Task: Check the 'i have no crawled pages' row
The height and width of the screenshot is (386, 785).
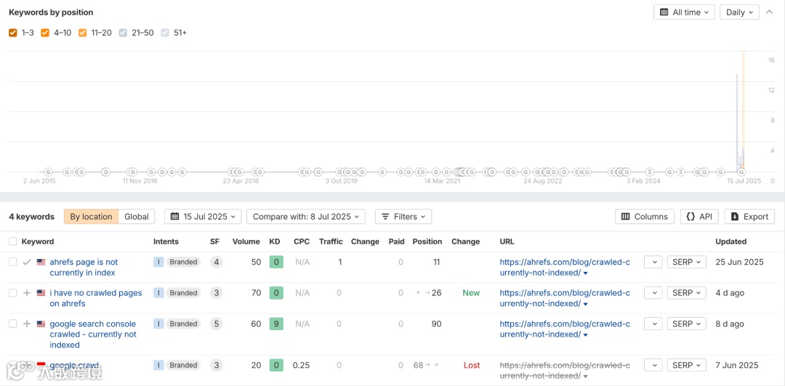Action: click(13, 293)
